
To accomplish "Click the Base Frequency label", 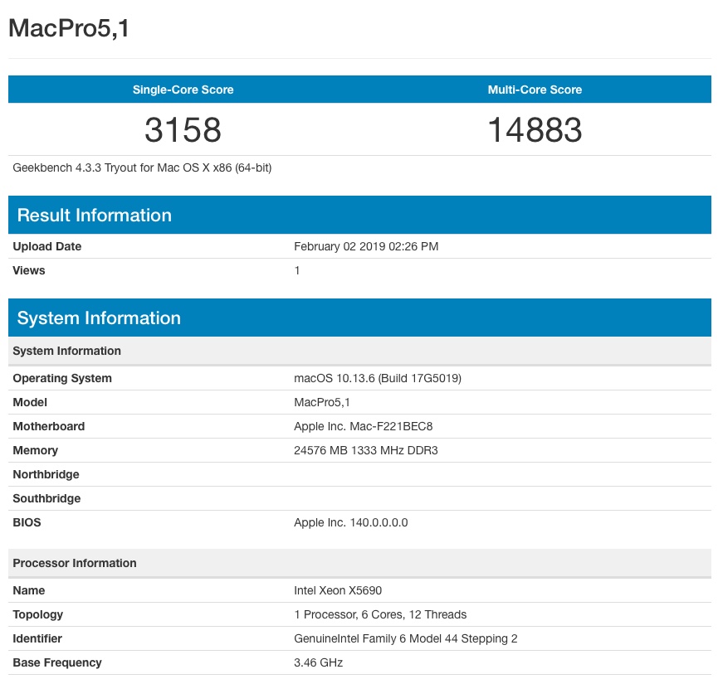I will 57,662.
